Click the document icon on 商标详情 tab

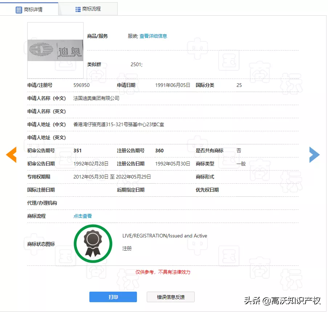pos(19,9)
